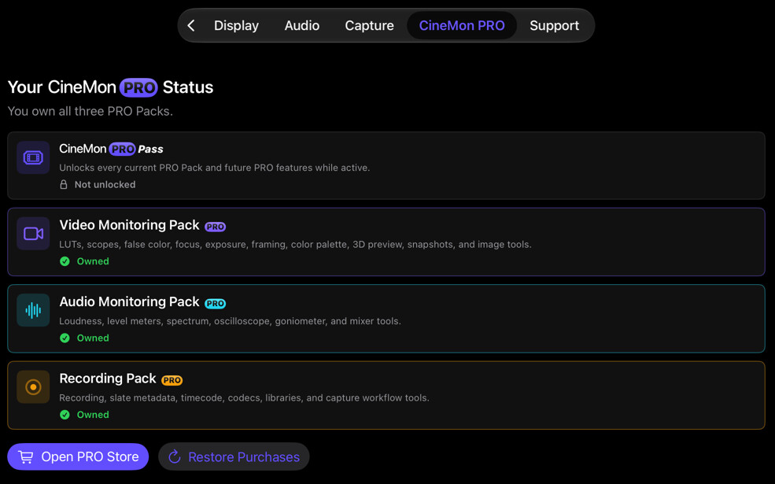
Task: Click the 'Not unlocked' status text
Action: [x=105, y=184]
